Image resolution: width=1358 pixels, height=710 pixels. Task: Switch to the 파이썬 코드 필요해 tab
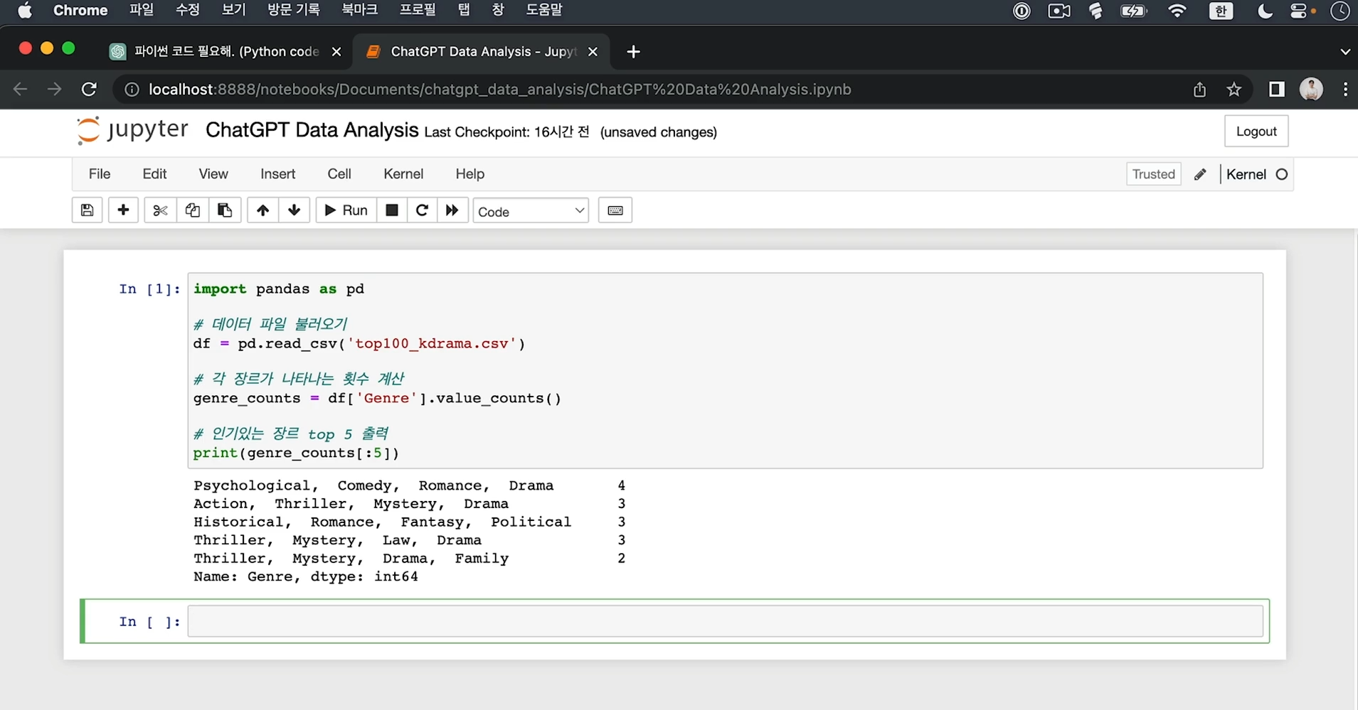tap(226, 51)
